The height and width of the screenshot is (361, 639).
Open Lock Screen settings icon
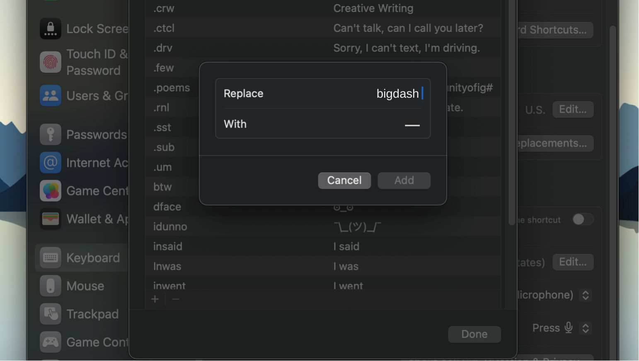tap(51, 29)
